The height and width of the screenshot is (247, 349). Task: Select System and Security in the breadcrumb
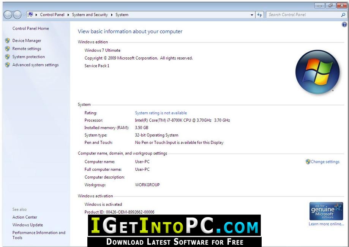coord(90,15)
